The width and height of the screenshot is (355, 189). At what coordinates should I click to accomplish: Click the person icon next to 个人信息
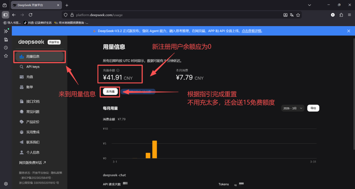point(22,152)
